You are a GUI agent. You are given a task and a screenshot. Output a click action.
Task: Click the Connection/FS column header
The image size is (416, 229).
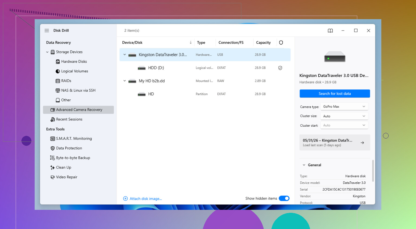pyautogui.click(x=231, y=42)
